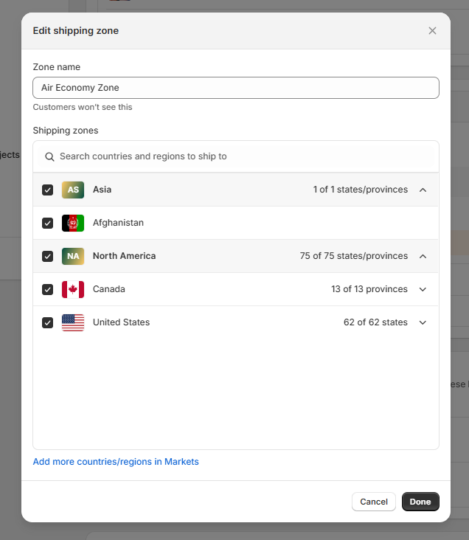The width and height of the screenshot is (469, 540).
Task: Toggle the United States checkbox
Action: point(48,322)
